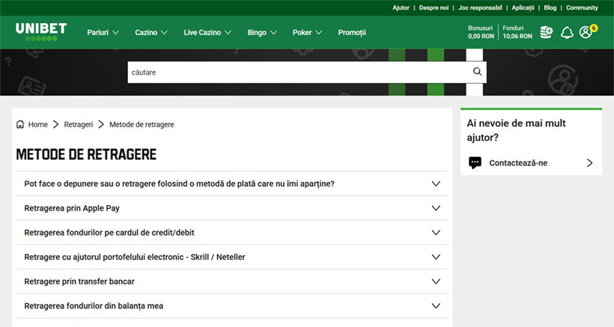Open the Aplicații link

pos(523,7)
